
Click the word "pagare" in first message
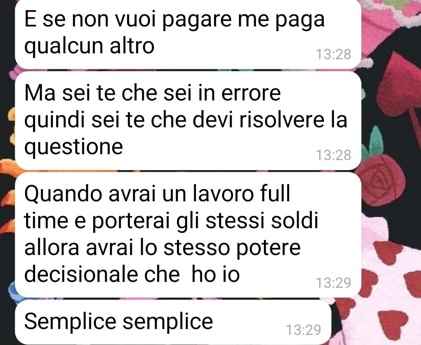(x=197, y=21)
